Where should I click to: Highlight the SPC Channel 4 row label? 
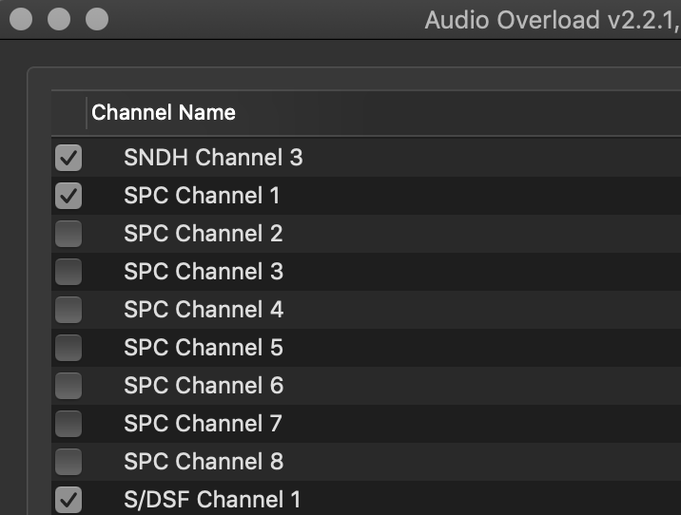203,310
